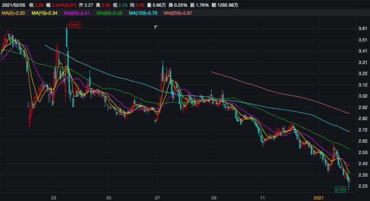Toggle the green MA(60)=2.55 line label
The height and width of the screenshot is (201, 370).
tap(110, 13)
